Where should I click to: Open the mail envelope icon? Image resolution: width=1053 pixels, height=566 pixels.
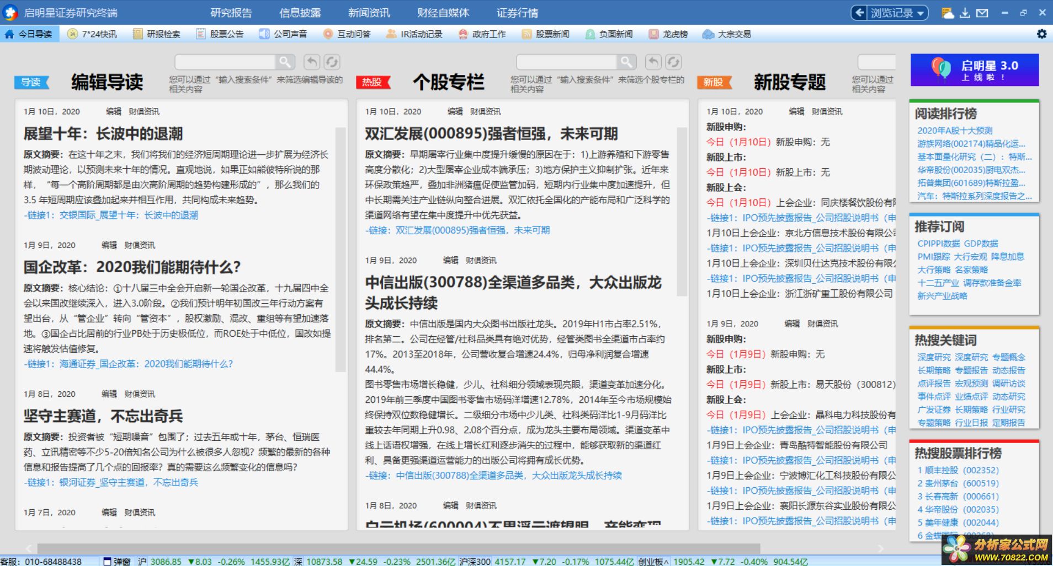(x=982, y=13)
